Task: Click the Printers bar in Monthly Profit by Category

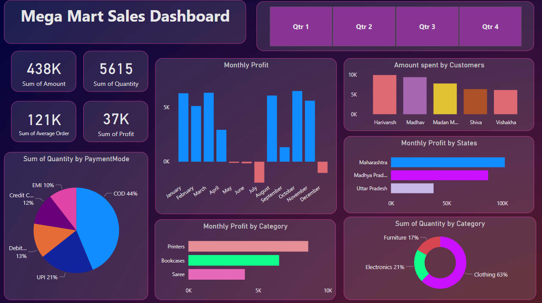Action: point(247,246)
